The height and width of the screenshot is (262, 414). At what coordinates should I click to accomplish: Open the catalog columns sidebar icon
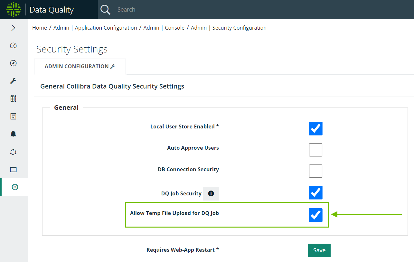13,98
